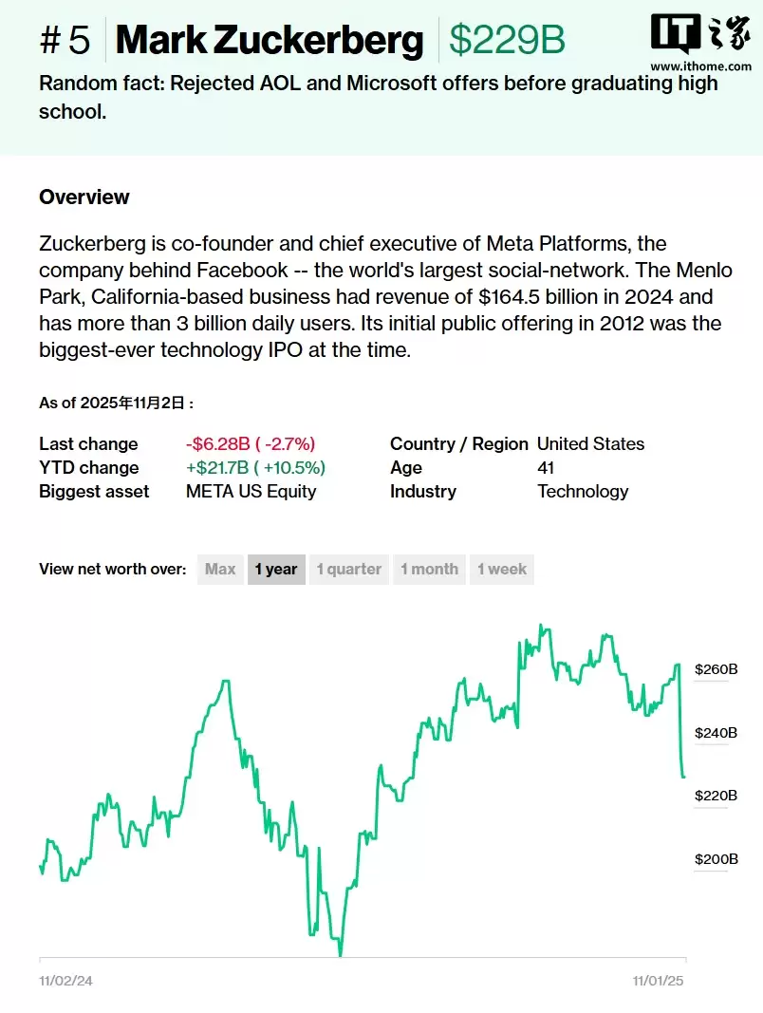Select the Max time range tab
Viewport: 763px width, 1013px height.
point(220,570)
